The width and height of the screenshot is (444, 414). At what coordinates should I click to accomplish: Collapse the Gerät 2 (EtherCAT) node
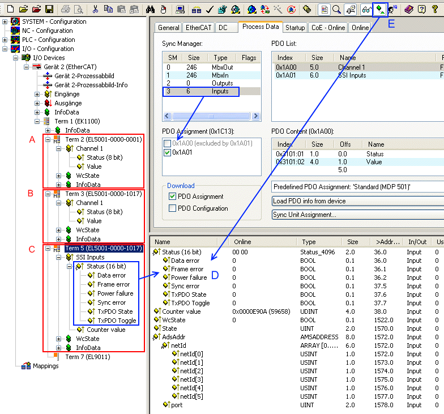click(x=26, y=67)
